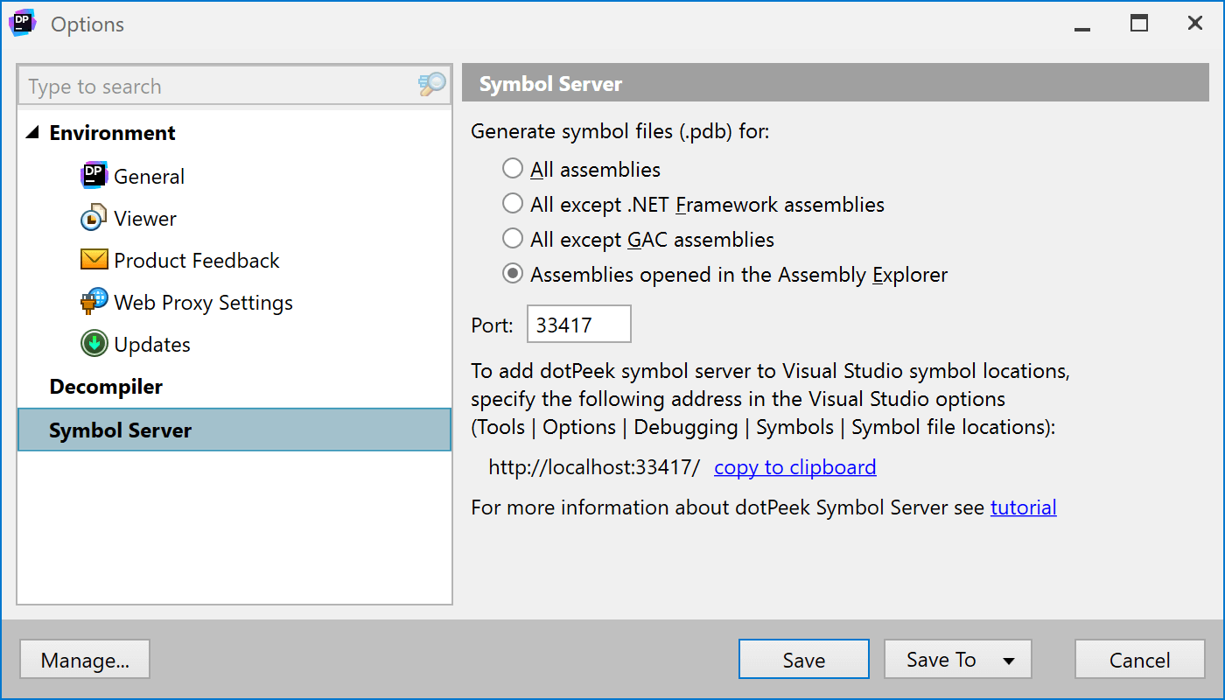Click the dotPeek General icon

pyautogui.click(x=94, y=176)
